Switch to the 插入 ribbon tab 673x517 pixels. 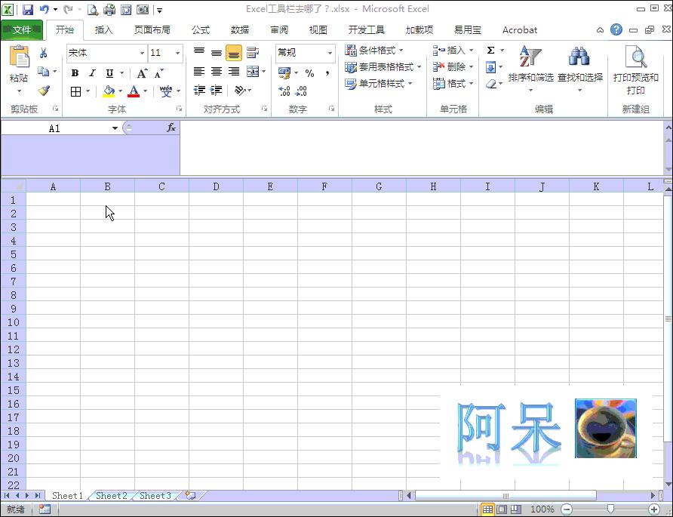coord(103,29)
